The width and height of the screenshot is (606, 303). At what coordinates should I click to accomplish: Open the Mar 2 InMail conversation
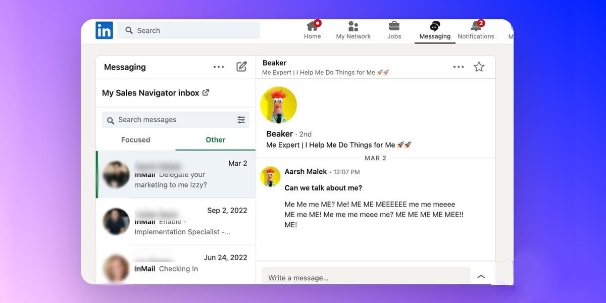click(x=176, y=174)
